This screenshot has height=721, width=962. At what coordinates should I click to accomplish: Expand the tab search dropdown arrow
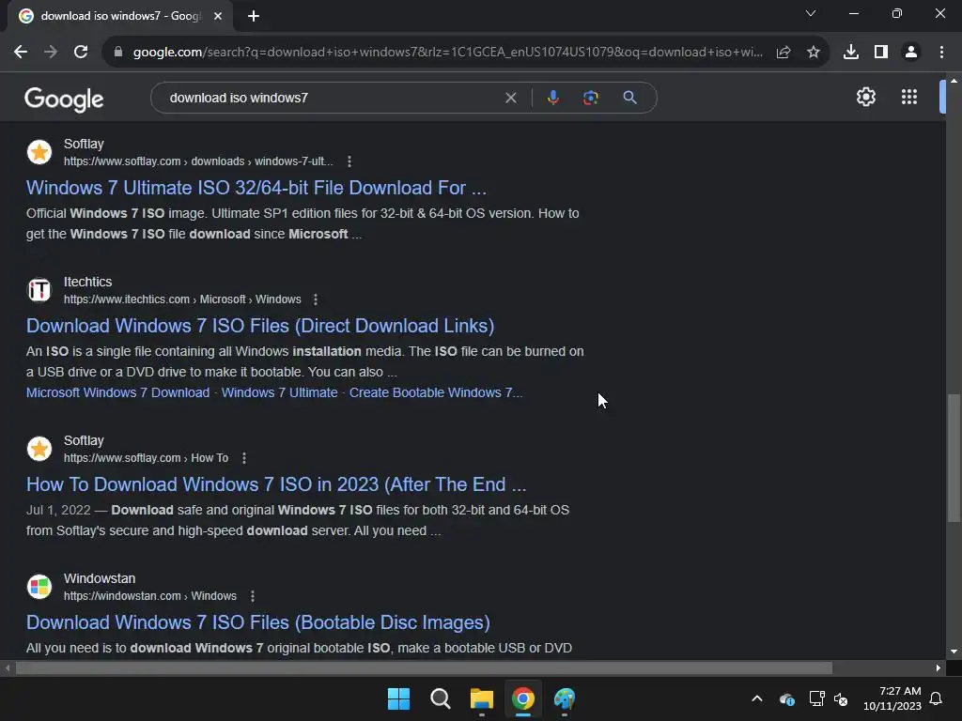click(x=811, y=13)
